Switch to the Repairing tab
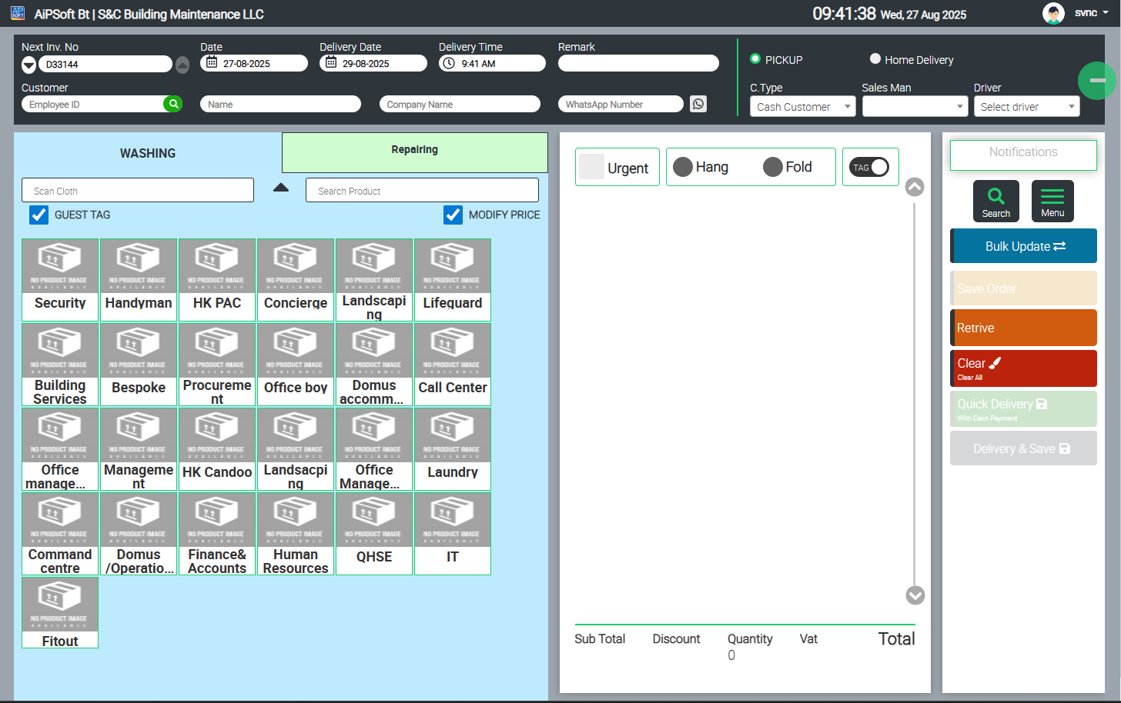This screenshot has width=1121, height=703. (x=414, y=152)
